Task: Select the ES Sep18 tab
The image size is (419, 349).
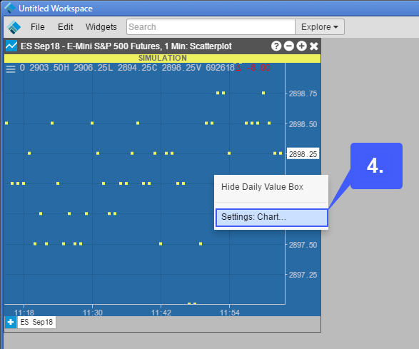Action: 36,322
